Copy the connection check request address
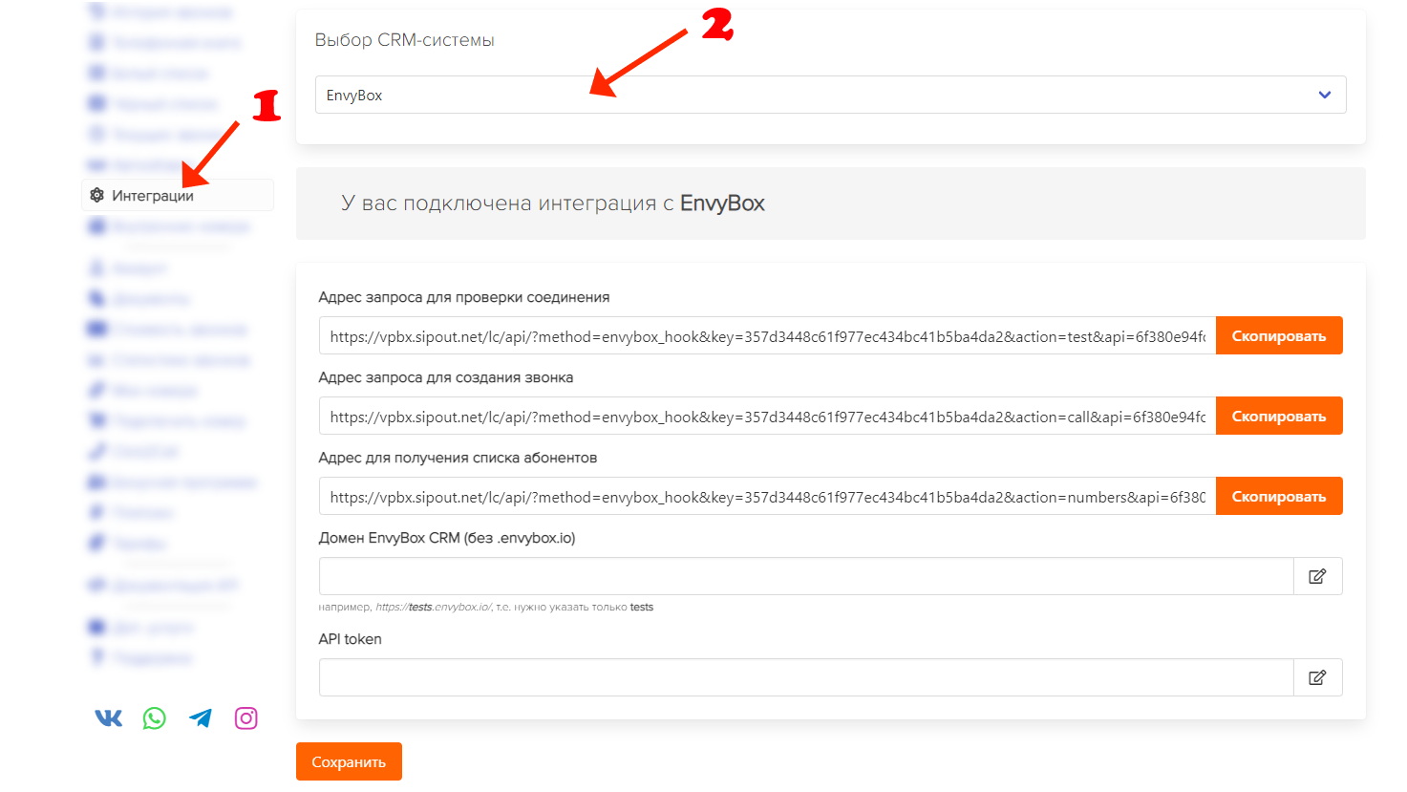This screenshot has height=792, width=1407. (x=1278, y=336)
